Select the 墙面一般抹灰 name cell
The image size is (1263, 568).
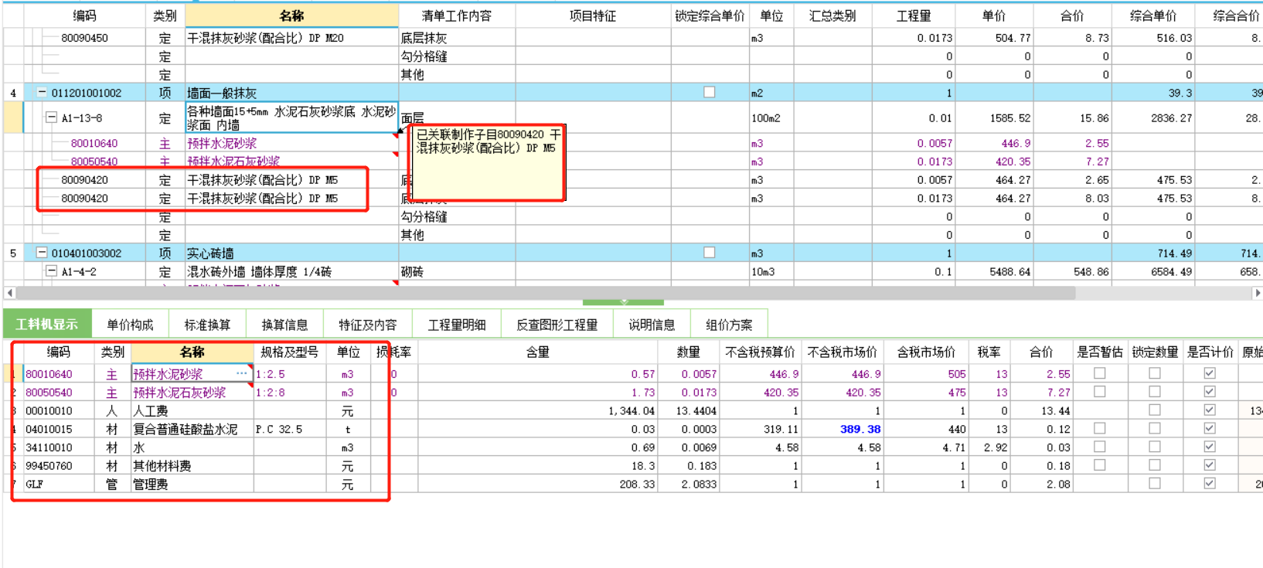[291, 93]
